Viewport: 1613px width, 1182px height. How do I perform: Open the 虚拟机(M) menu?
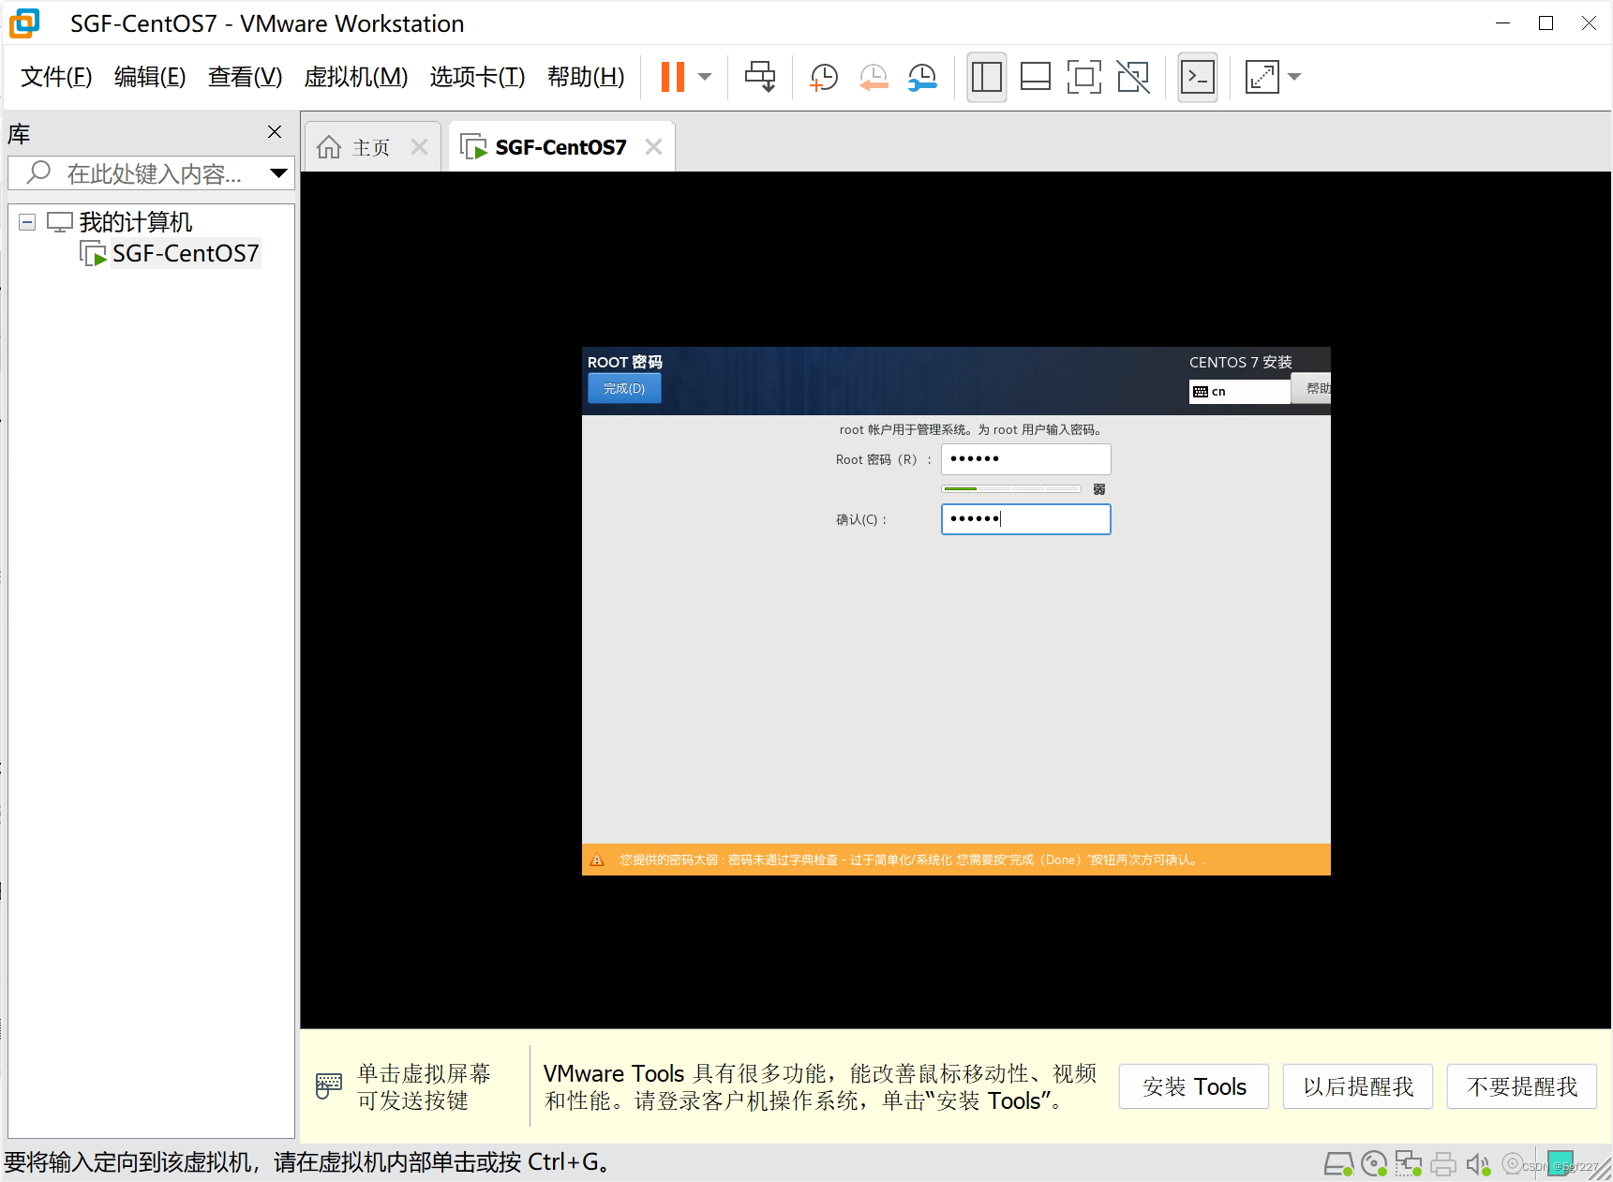[x=356, y=77]
